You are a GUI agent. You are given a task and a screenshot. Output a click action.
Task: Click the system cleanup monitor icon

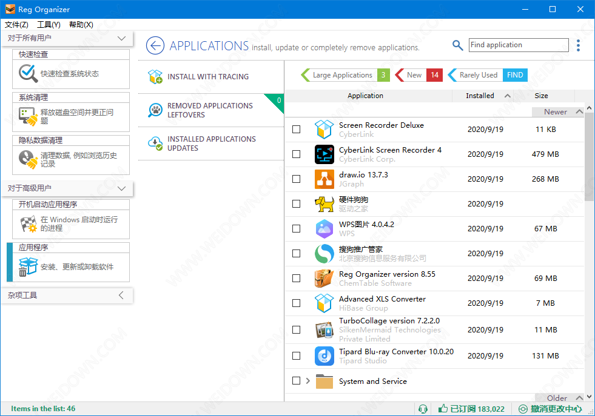[28, 116]
